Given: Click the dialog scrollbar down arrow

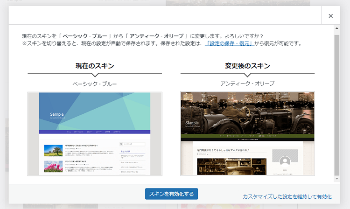Looking at the screenshot, I should pos(337,179).
